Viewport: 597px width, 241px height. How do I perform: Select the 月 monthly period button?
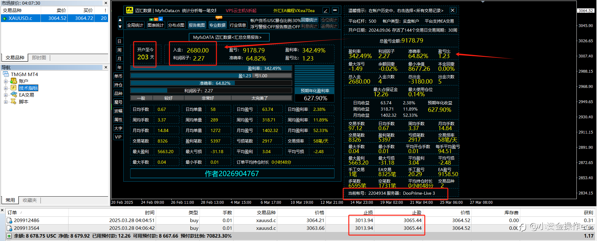119,59
